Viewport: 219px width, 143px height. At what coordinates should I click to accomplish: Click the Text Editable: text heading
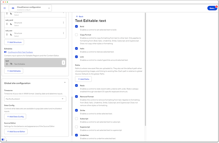point(90,21)
